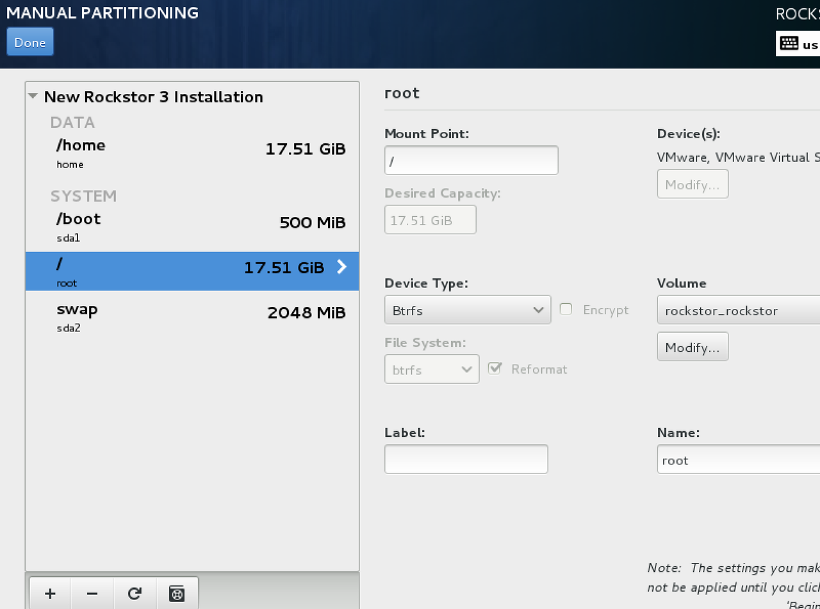The image size is (820, 609).
Task: Open the File System btrfs dropdown
Action: pos(432,369)
